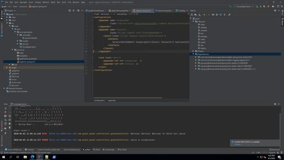The width and height of the screenshot is (284, 160).
Task: Select the Maven clean lifecycle goal
Action: (x=202, y=24)
